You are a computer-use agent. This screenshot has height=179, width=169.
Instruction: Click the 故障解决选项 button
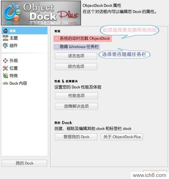click(x=76, y=106)
